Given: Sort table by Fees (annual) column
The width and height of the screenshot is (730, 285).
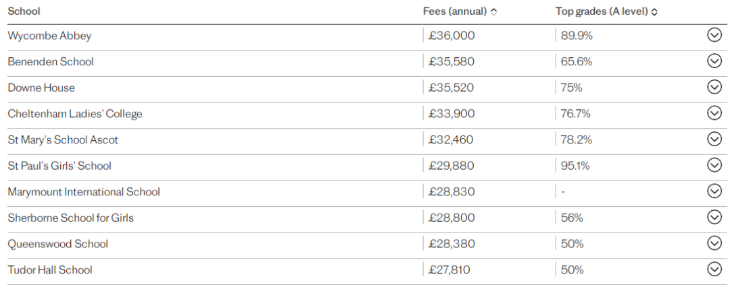Looking at the screenshot, I should (494, 12).
